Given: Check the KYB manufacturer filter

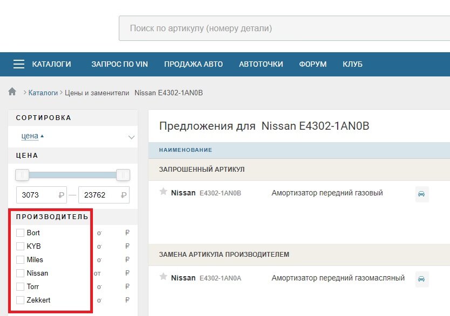Looking at the screenshot, I should coord(20,246).
